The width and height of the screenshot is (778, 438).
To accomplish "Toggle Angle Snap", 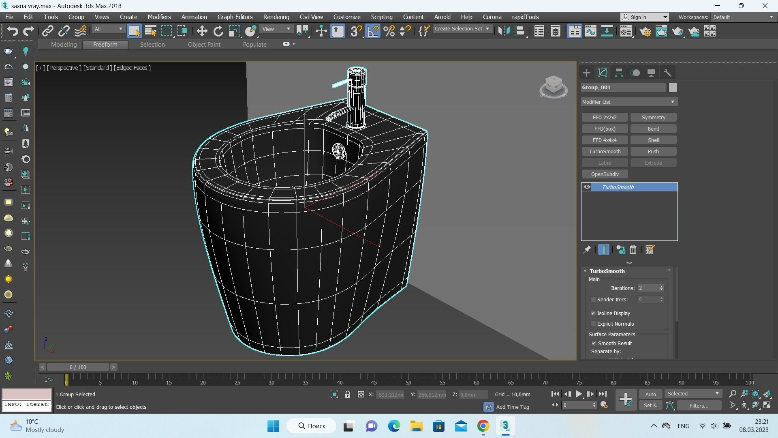I will click(x=373, y=31).
